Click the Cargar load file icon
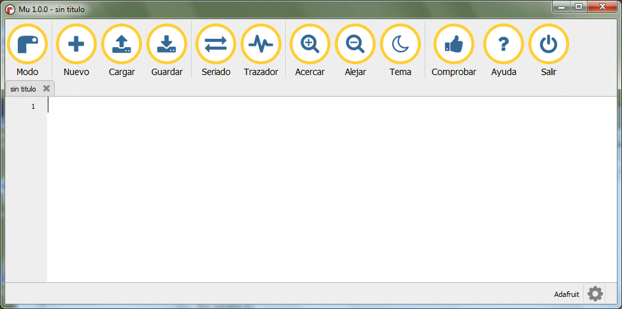 tap(122, 45)
